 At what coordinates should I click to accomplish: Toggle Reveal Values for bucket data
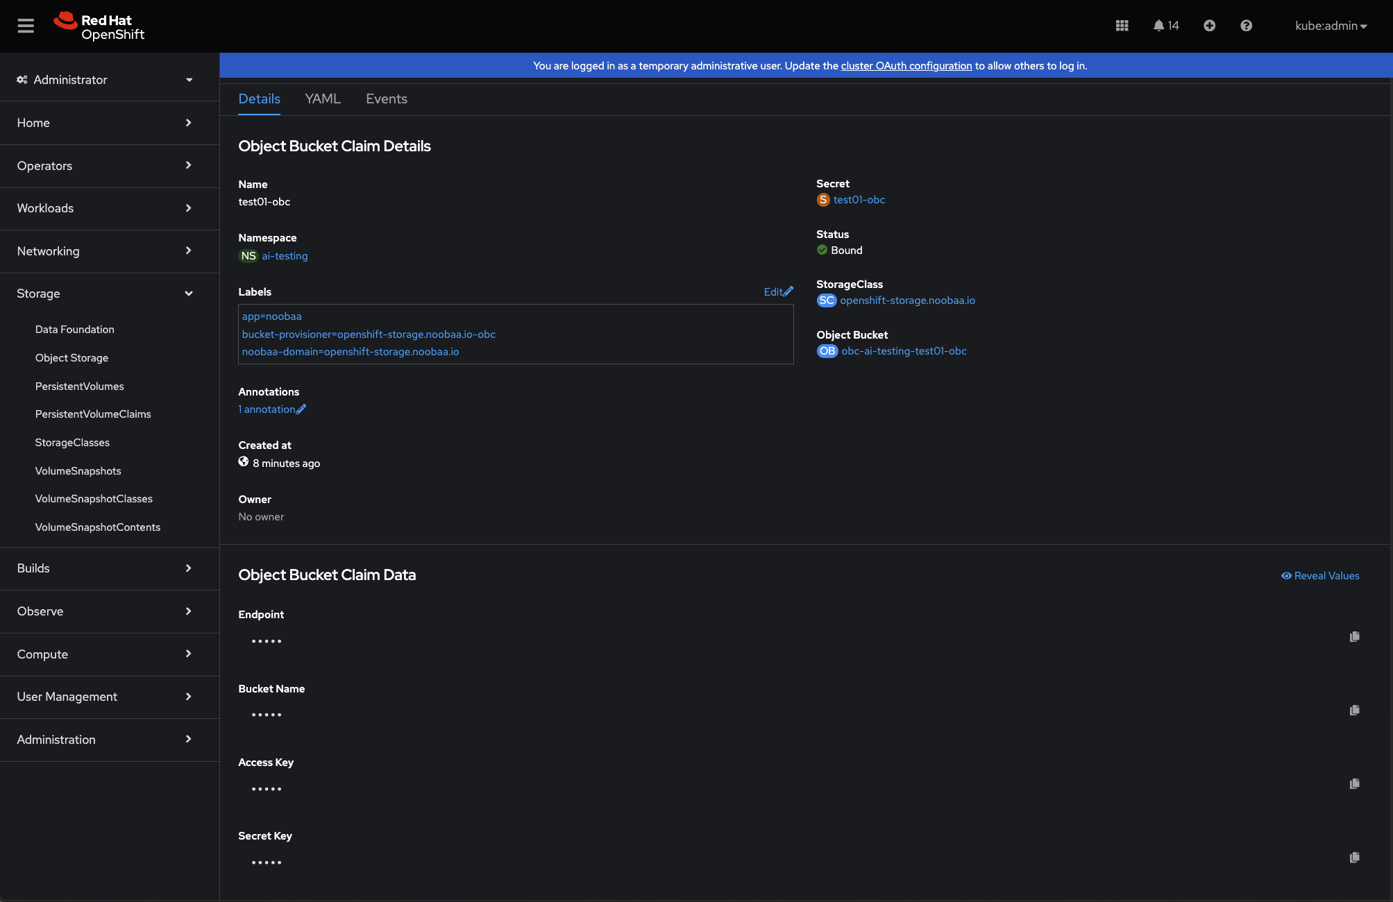pos(1320,576)
